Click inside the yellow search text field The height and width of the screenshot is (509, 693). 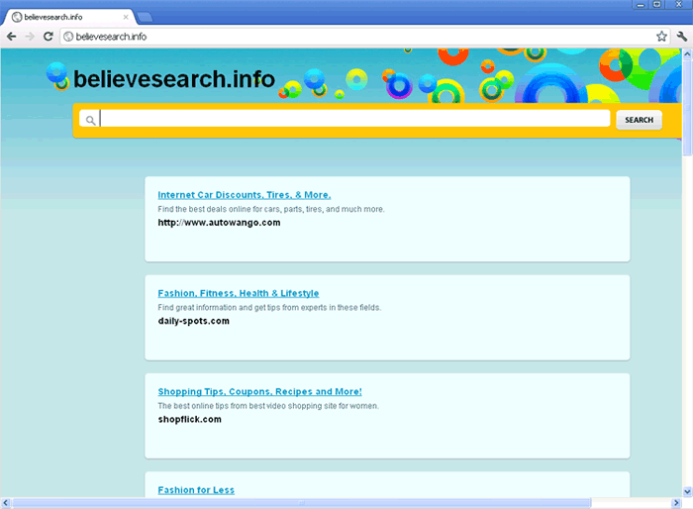tap(354, 119)
